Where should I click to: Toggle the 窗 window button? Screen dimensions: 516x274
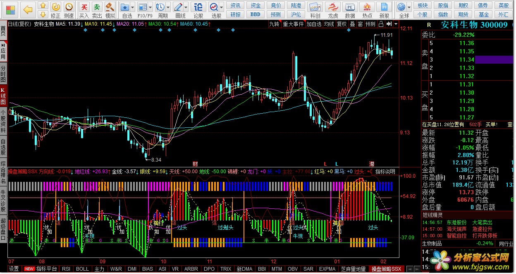(361, 24)
